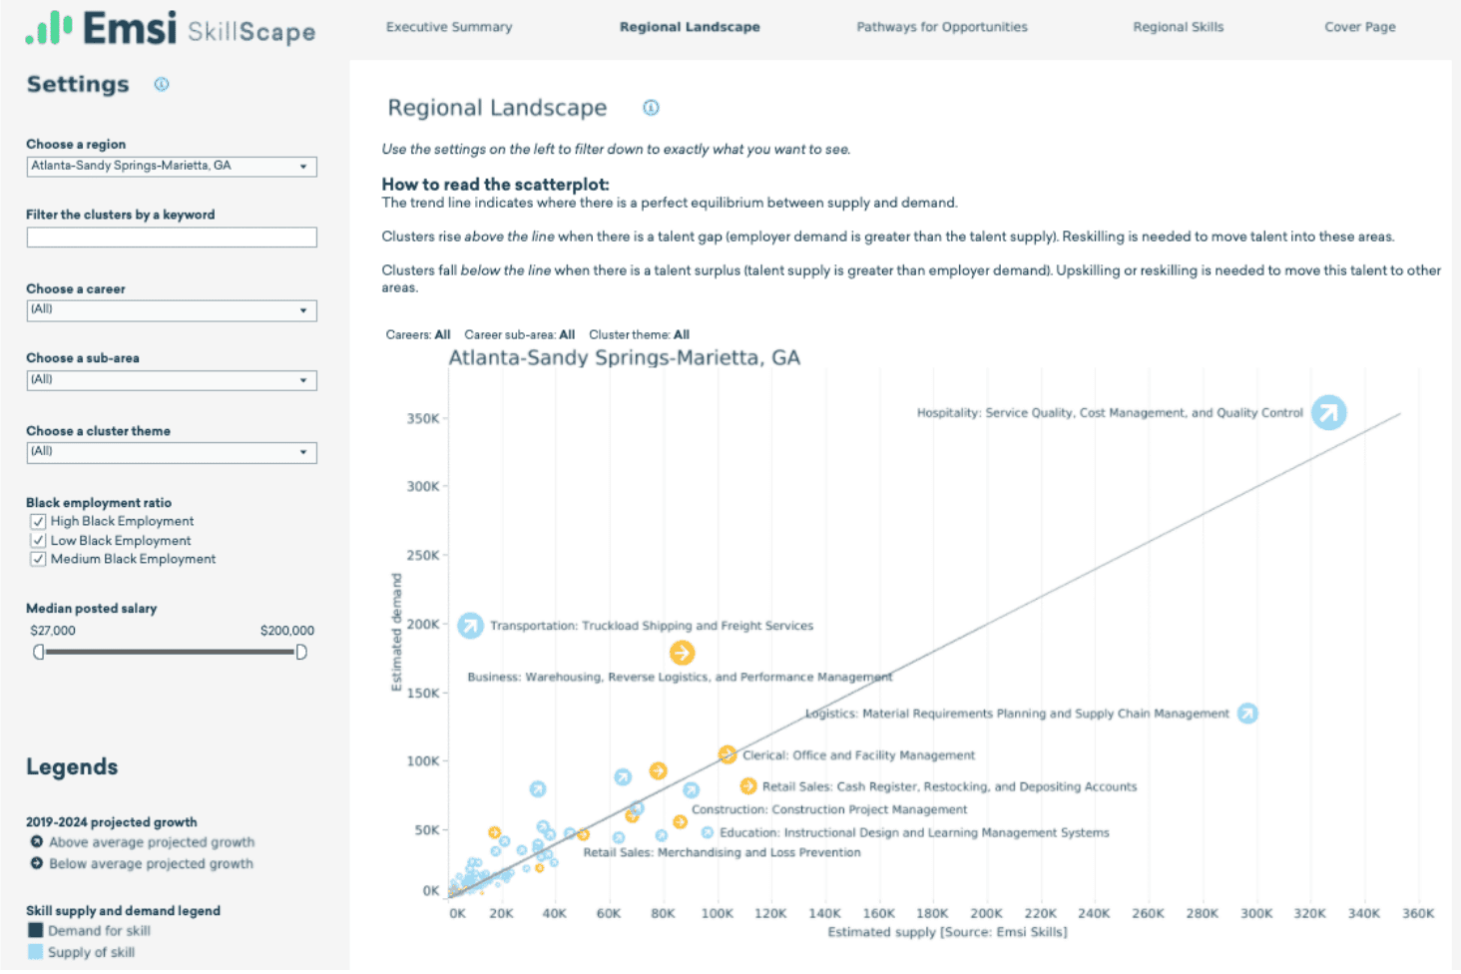Image resolution: width=1461 pixels, height=974 pixels.
Task: Uncheck the High Black Employment checkbox
Action: point(38,521)
